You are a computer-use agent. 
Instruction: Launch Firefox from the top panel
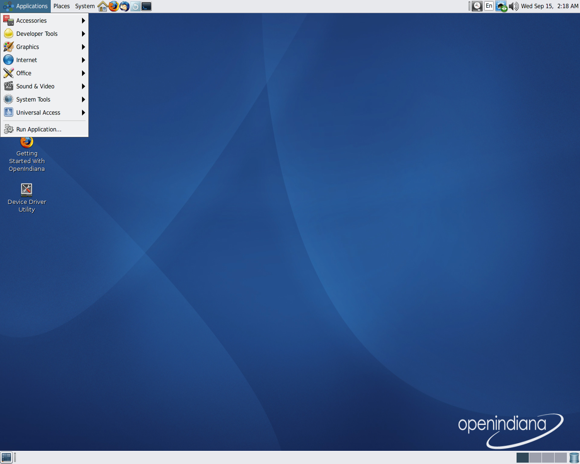point(114,6)
